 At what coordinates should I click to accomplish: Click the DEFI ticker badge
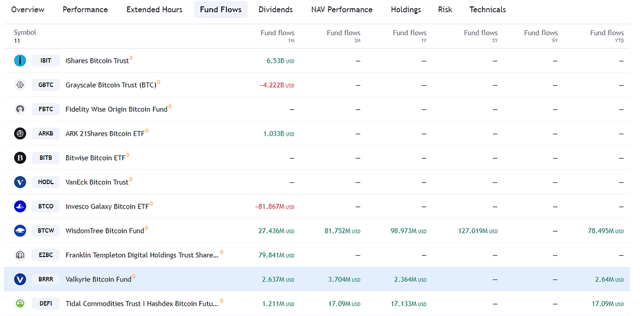point(45,304)
